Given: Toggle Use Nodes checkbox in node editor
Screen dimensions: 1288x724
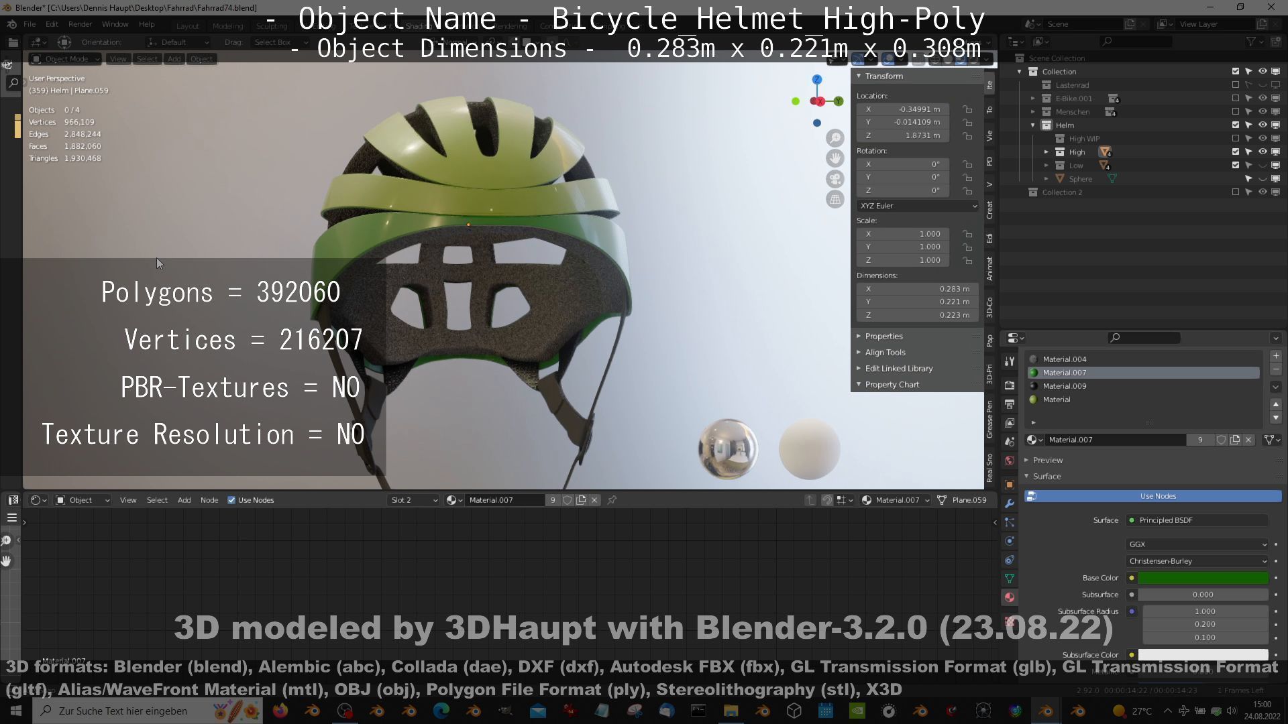Looking at the screenshot, I should [x=231, y=500].
